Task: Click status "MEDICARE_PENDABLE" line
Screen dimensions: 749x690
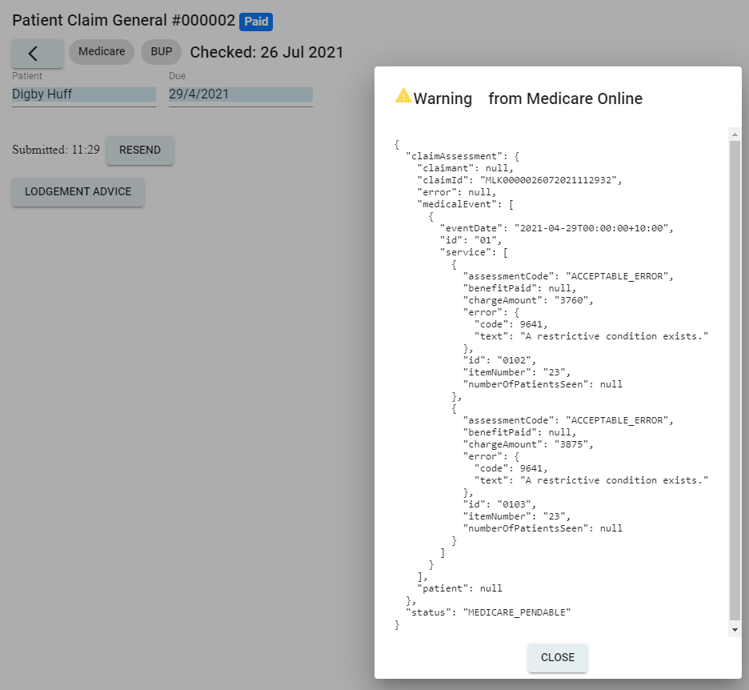Action: point(488,612)
